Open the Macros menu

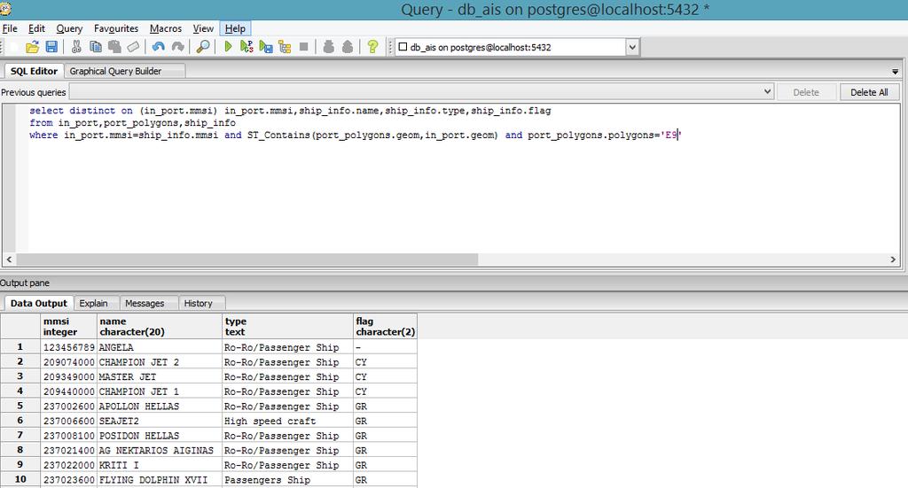coord(166,28)
